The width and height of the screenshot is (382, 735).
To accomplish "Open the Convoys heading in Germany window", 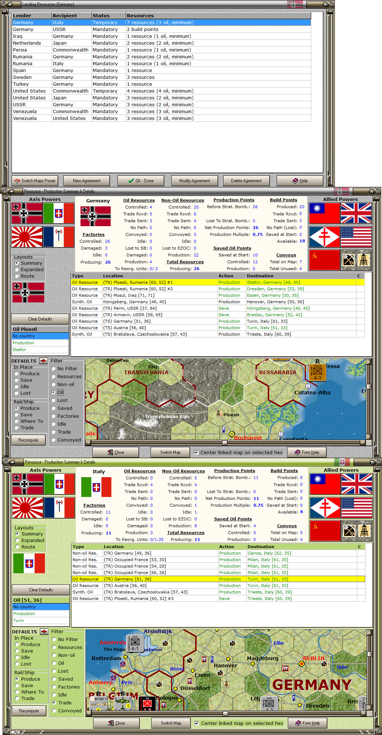I will [286, 255].
